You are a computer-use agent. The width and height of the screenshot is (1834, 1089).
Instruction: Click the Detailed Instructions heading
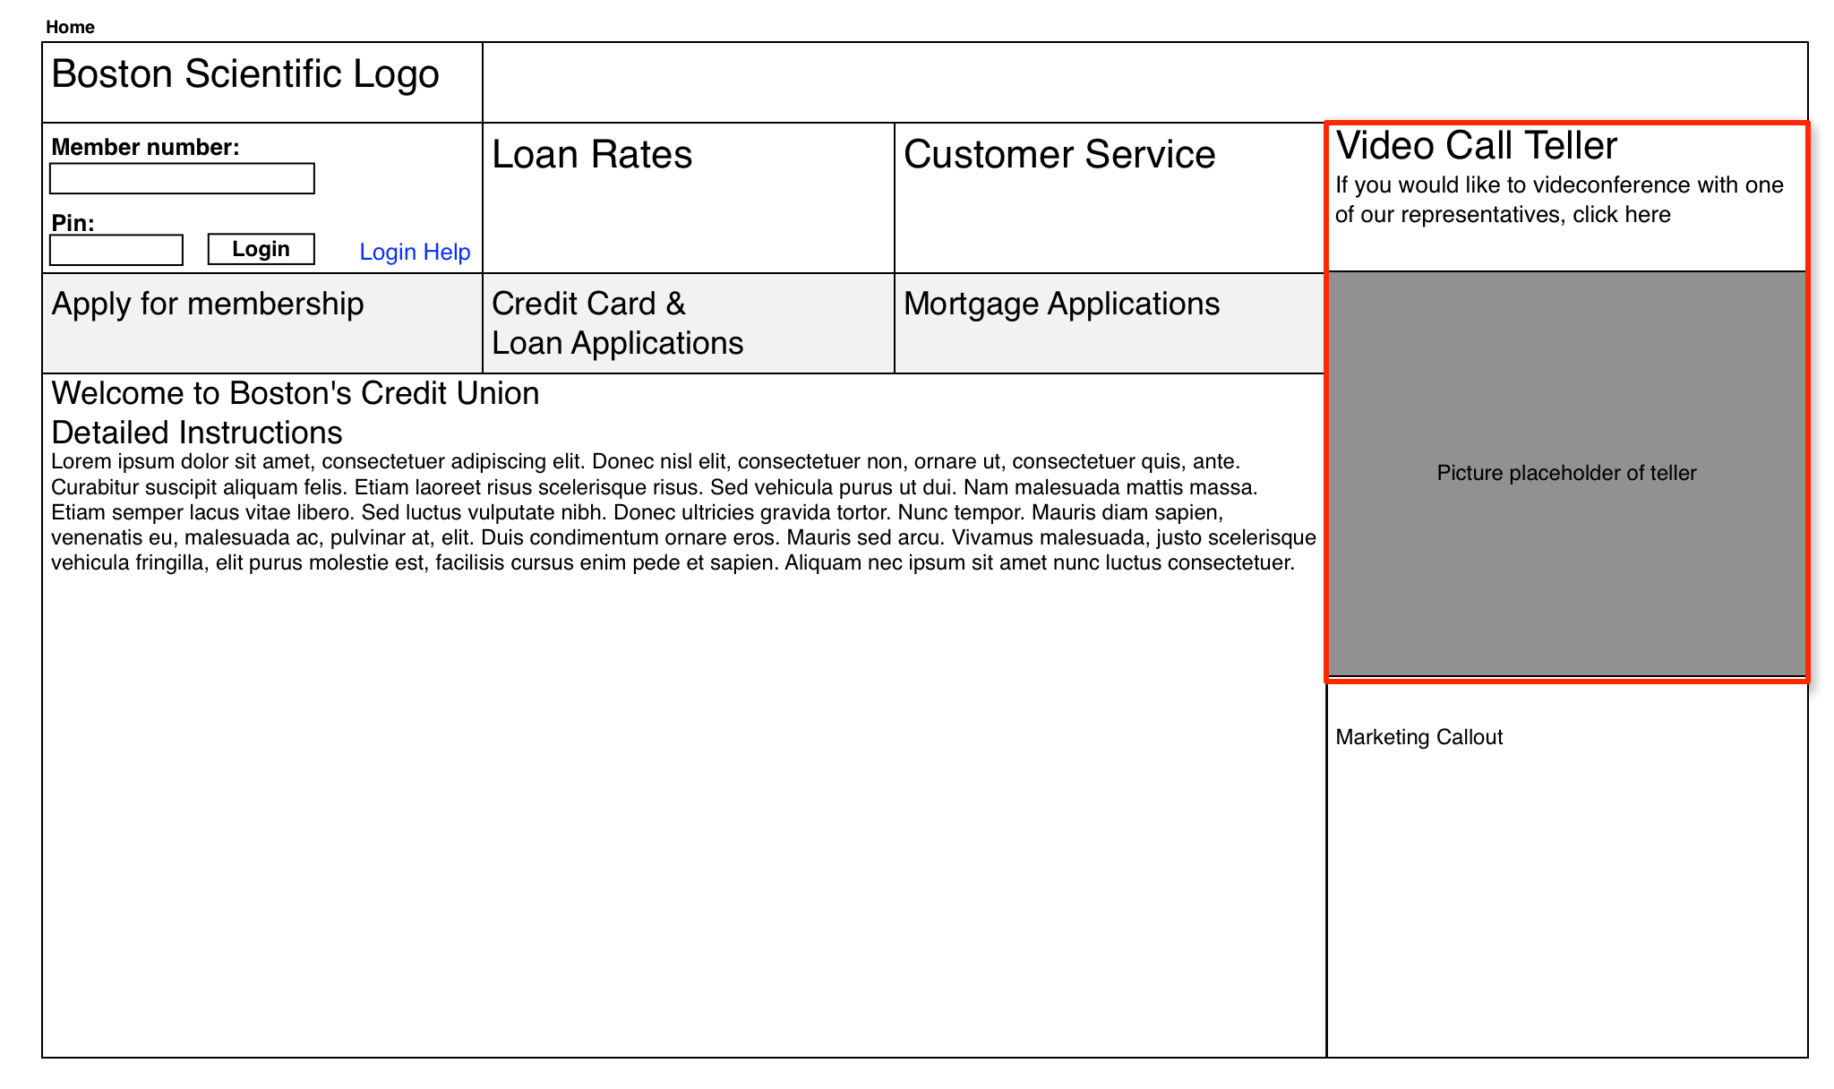point(196,433)
